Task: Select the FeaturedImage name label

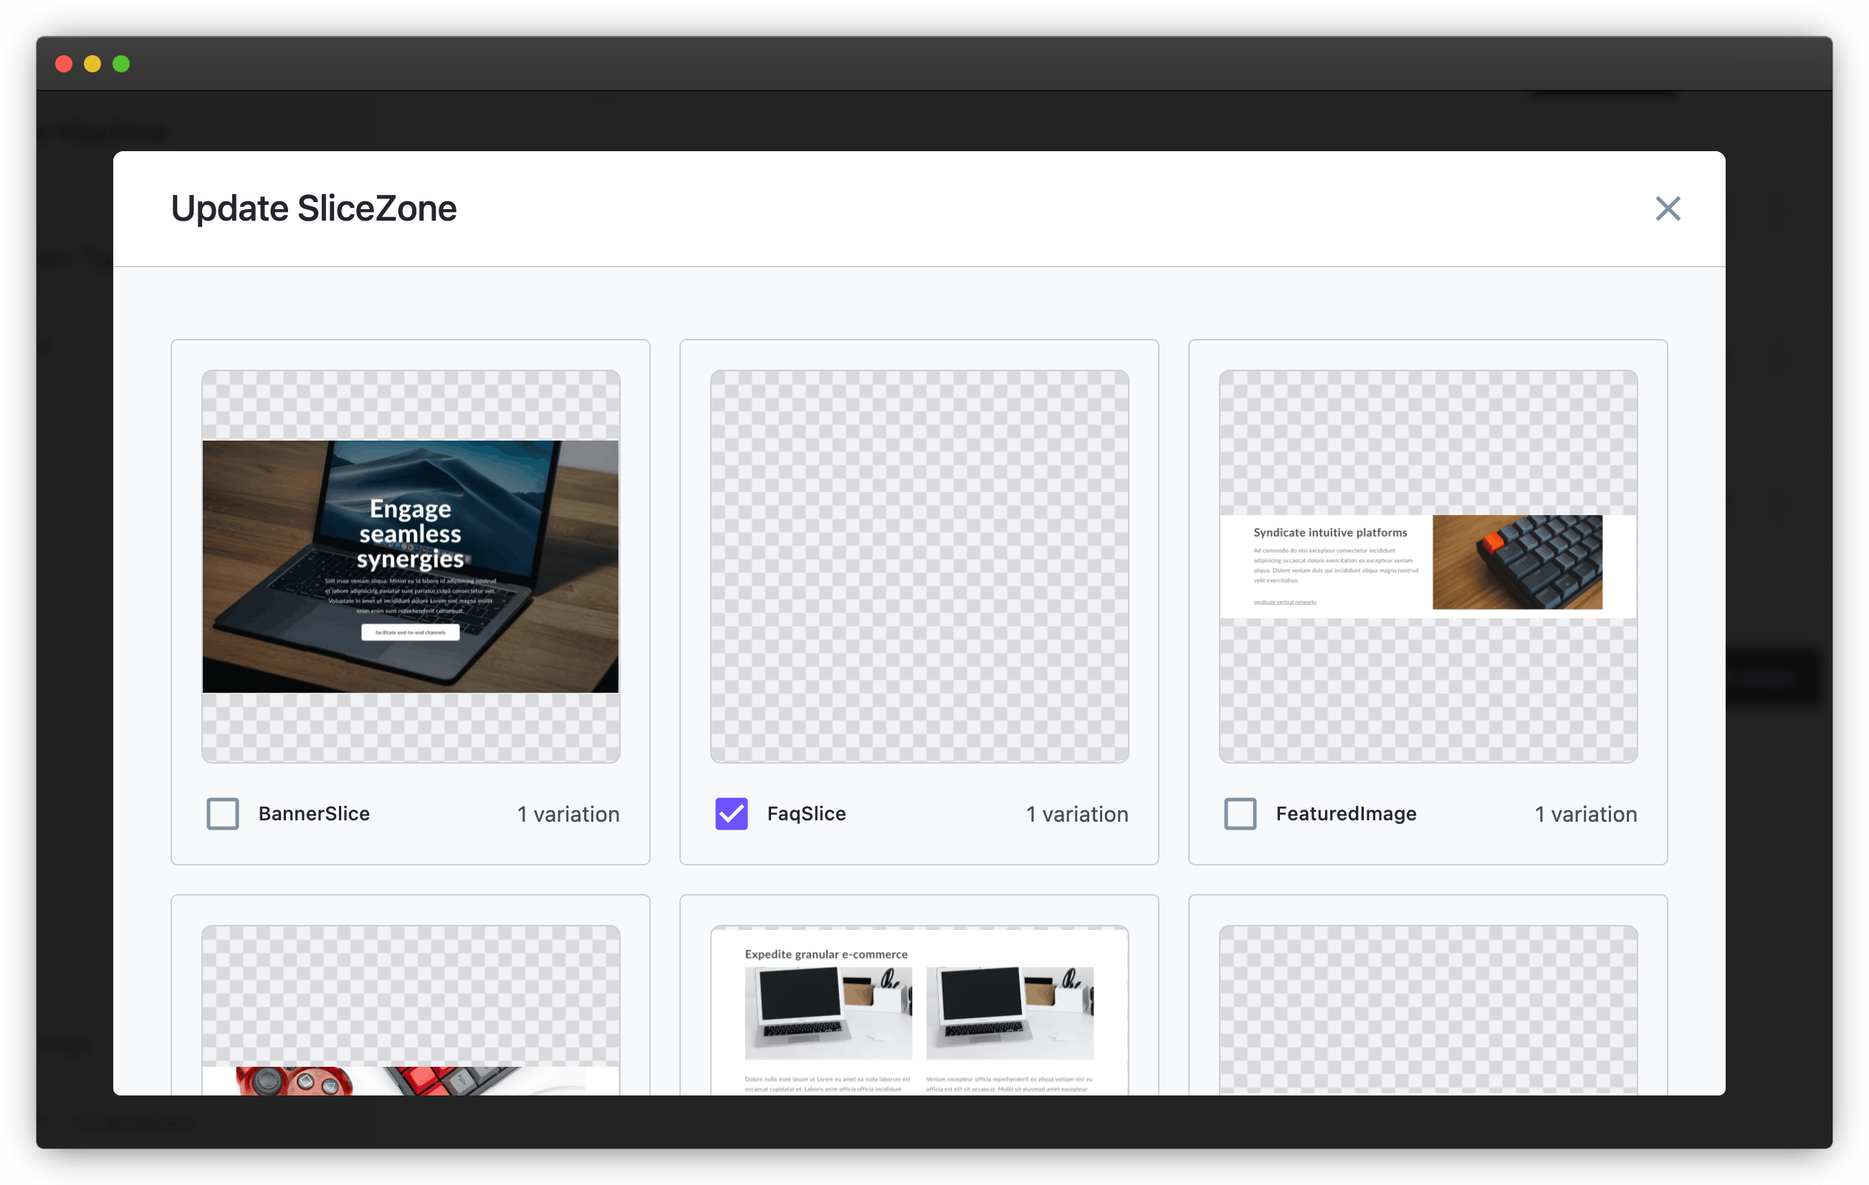Action: 1346,813
